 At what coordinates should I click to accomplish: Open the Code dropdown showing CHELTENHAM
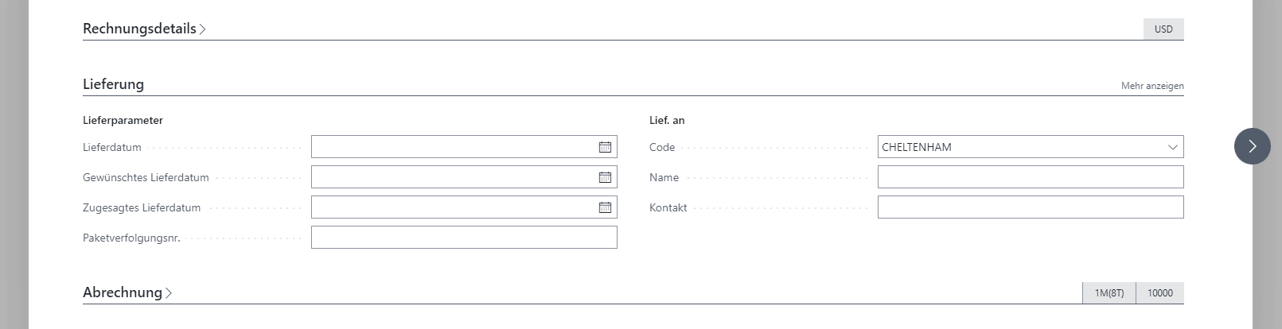coord(1172,147)
